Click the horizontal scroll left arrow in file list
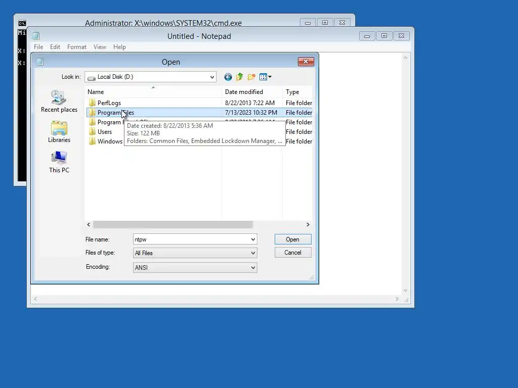 89,225
